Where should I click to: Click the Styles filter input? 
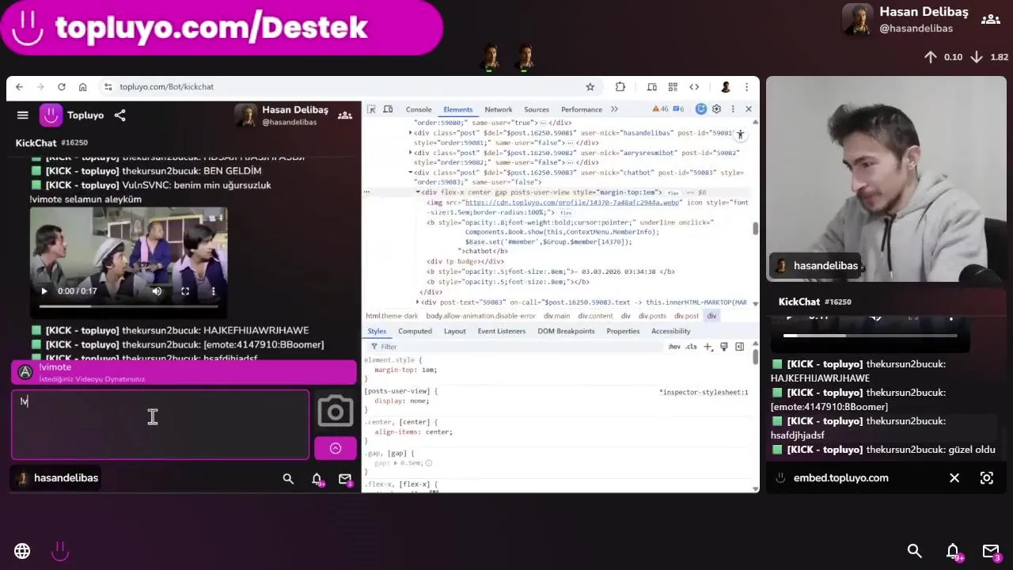(514, 347)
